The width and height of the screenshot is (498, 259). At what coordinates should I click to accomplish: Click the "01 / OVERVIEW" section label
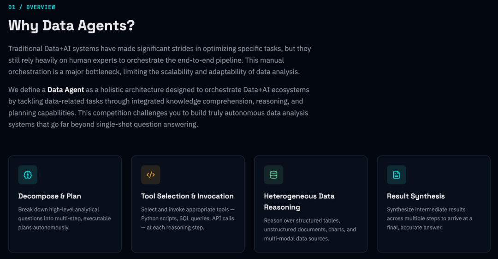point(32,7)
